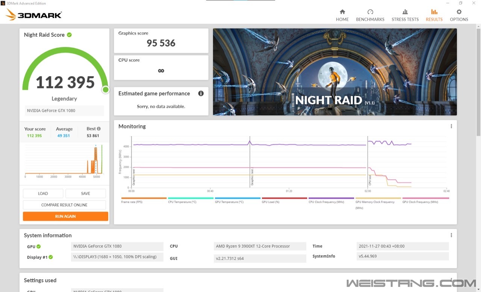
Task: Click the CPU test marker in the monitoring graph
Action: click(370, 180)
